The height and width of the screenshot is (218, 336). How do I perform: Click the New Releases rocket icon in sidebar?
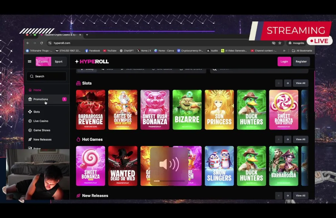coord(30,139)
